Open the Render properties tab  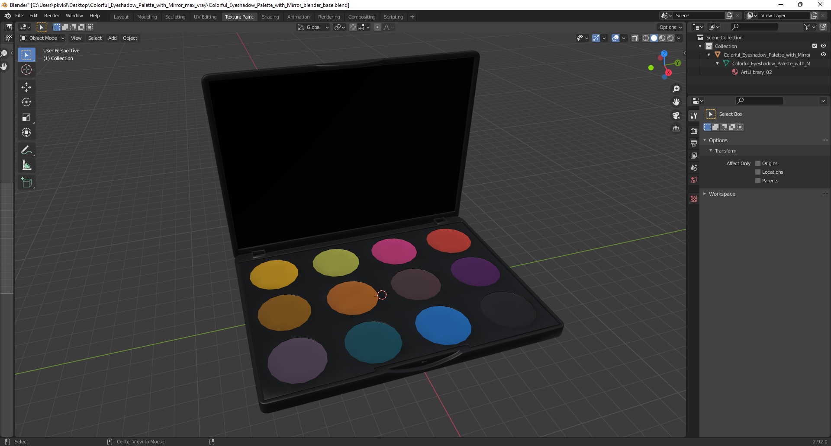tap(694, 131)
